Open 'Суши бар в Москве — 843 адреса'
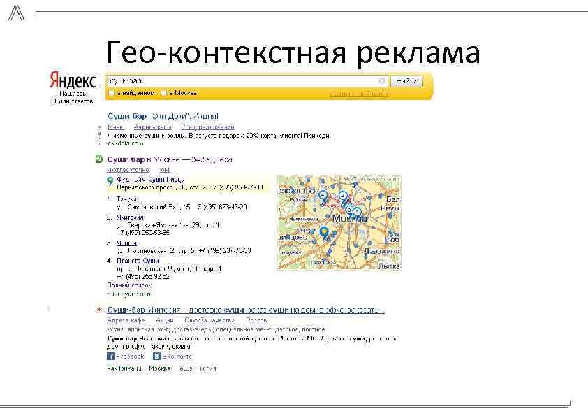This screenshot has height=416, width=588. coord(170,159)
